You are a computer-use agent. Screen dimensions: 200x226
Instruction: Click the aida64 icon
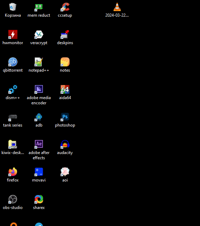click(65, 89)
